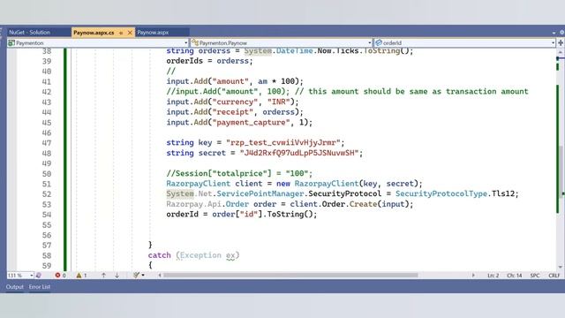
Task: Click the horizontal scrollbar thumb
Action: (290, 276)
